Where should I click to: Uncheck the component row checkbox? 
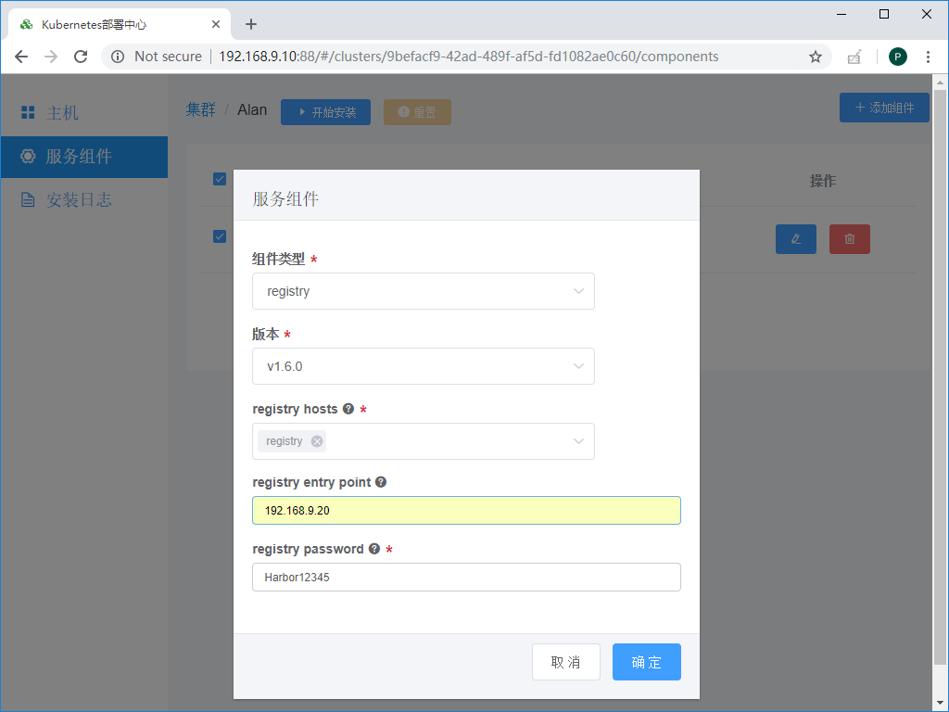click(x=220, y=235)
